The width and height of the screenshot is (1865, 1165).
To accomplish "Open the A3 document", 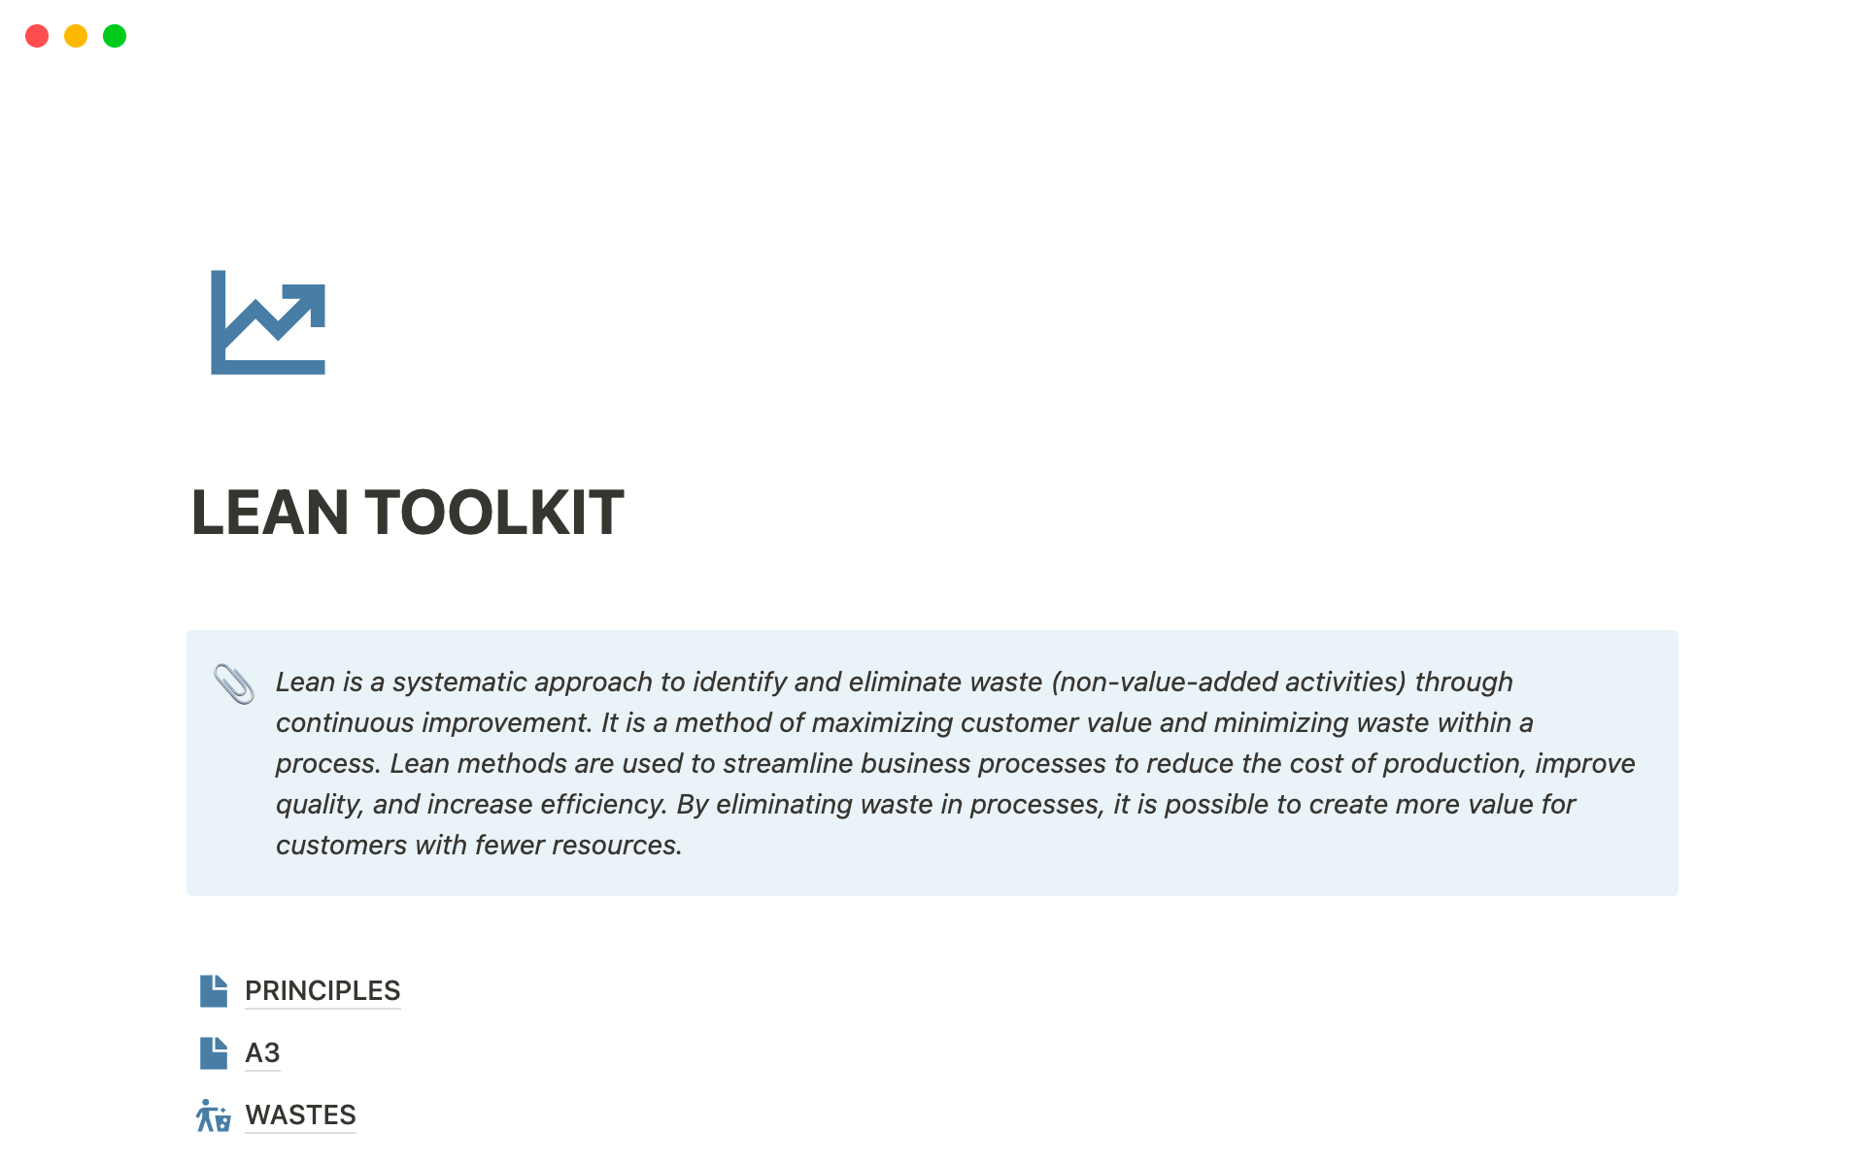I will click(262, 1052).
